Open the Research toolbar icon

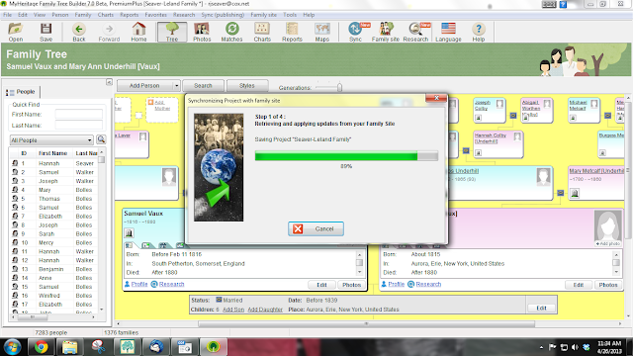[x=415, y=32]
